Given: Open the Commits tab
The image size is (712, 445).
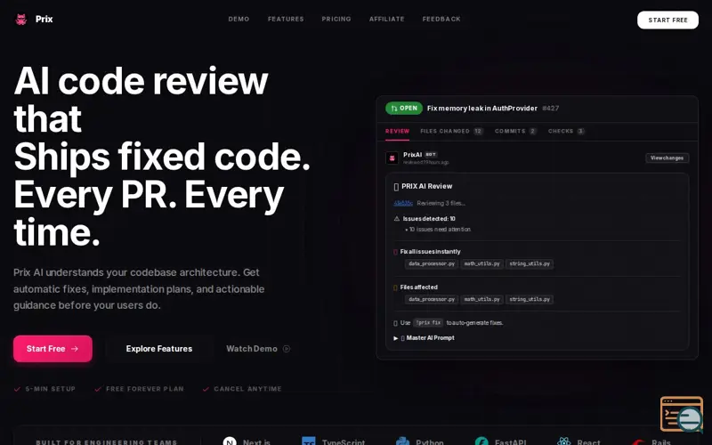Looking at the screenshot, I should (x=515, y=131).
